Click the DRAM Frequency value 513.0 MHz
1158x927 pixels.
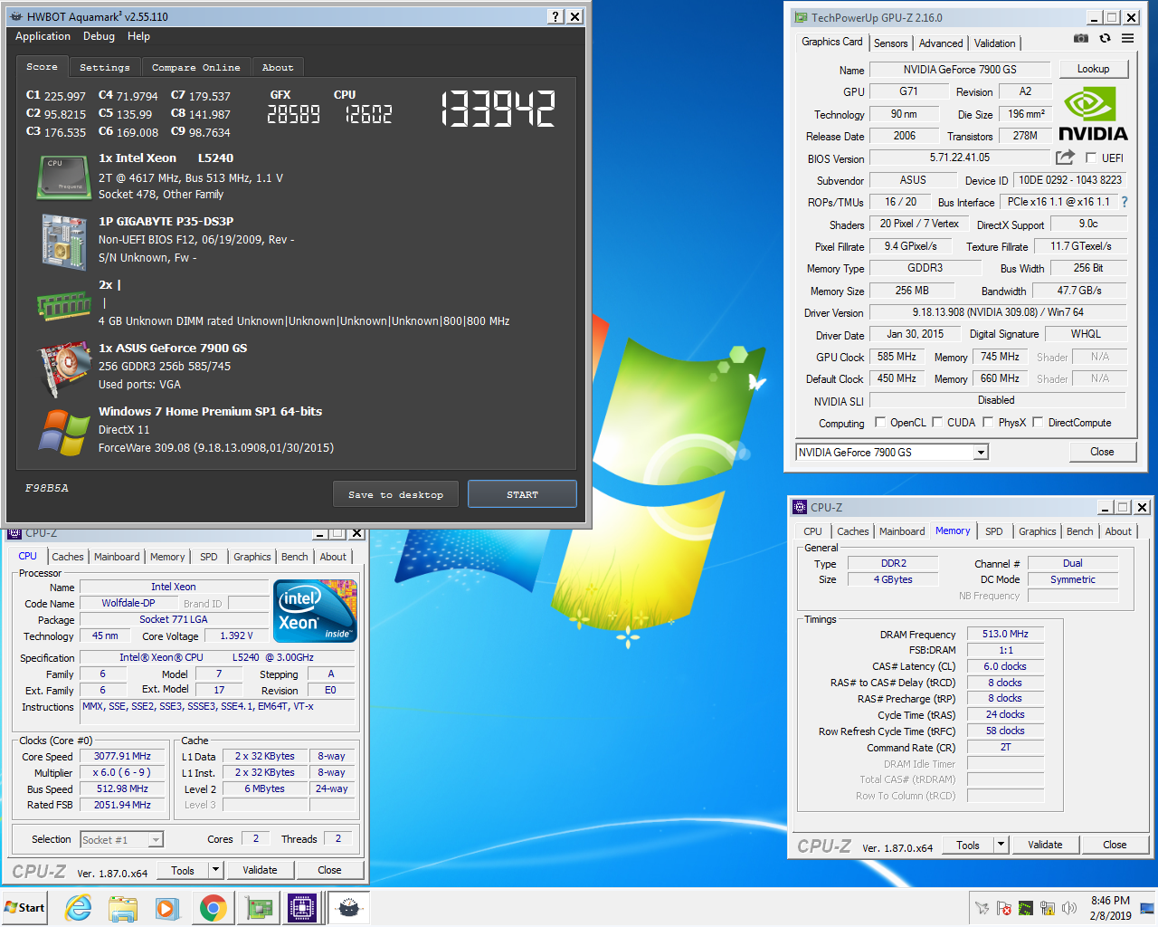pyautogui.click(x=1005, y=634)
